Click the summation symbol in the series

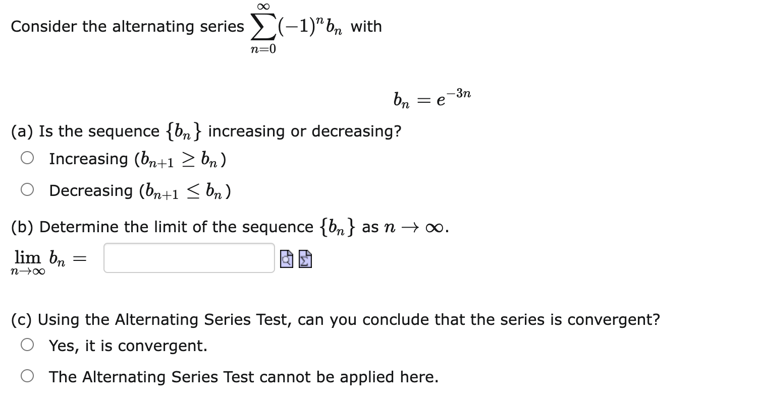[262, 25]
